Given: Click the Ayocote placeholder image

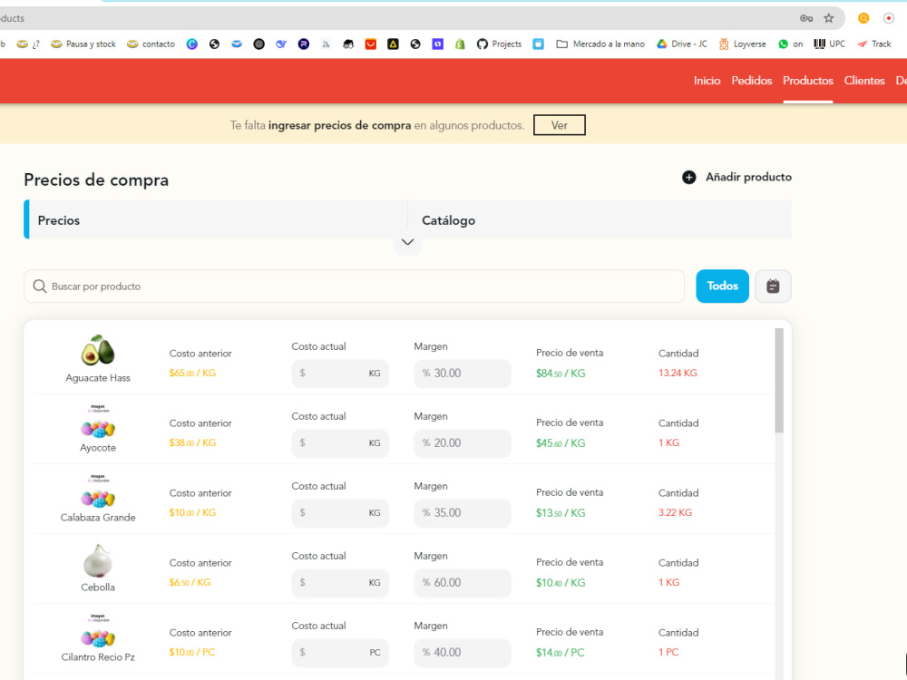Looking at the screenshot, I should [x=98, y=423].
